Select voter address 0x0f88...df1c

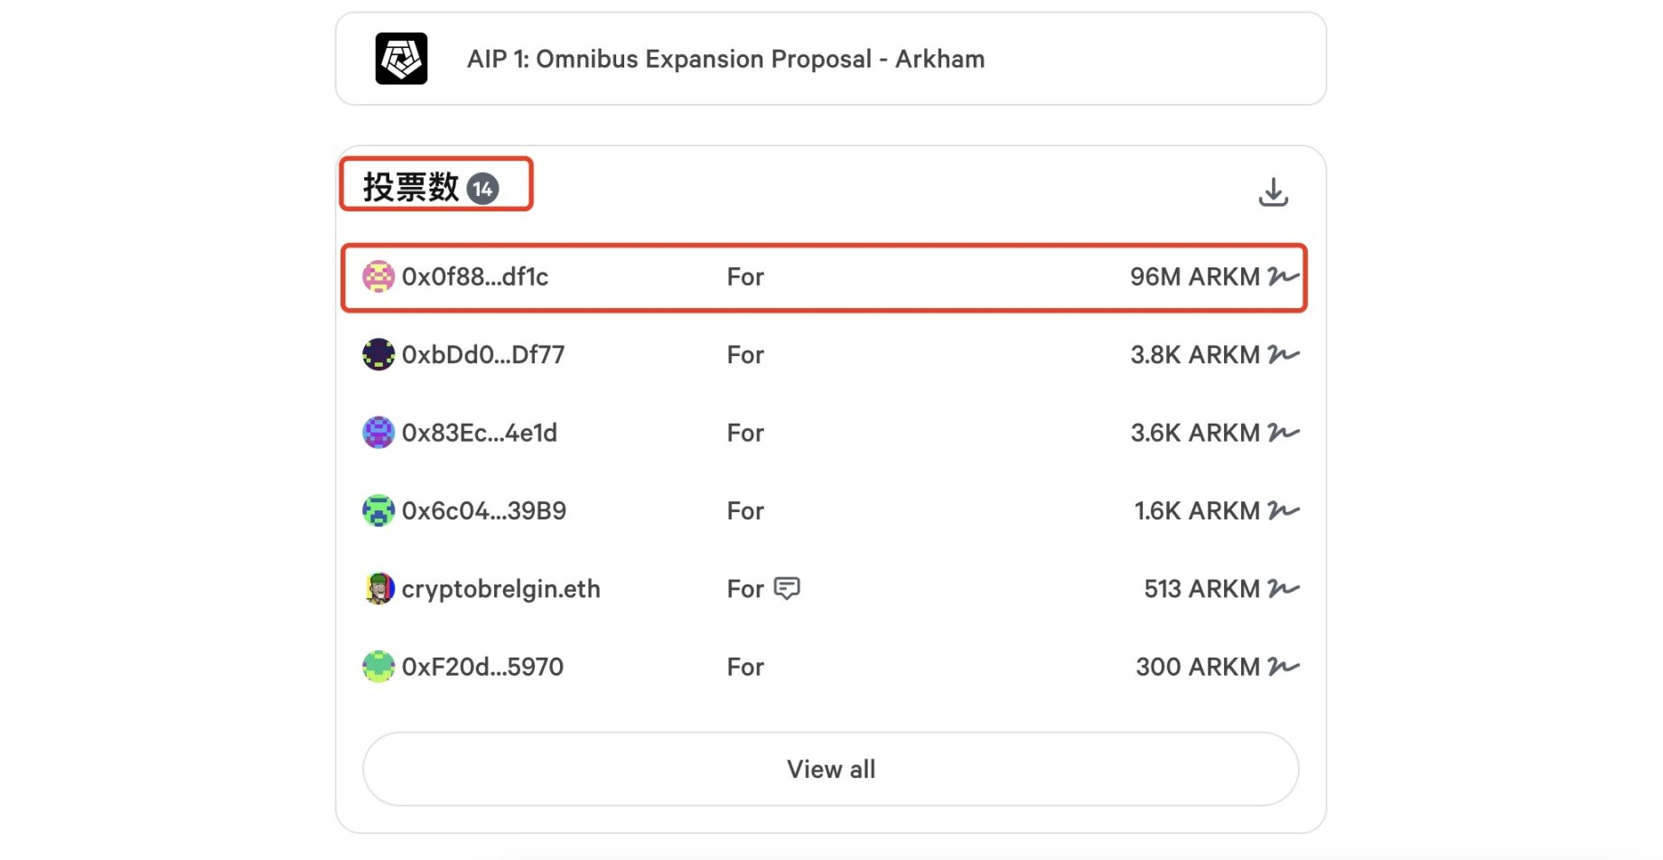click(x=477, y=277)
